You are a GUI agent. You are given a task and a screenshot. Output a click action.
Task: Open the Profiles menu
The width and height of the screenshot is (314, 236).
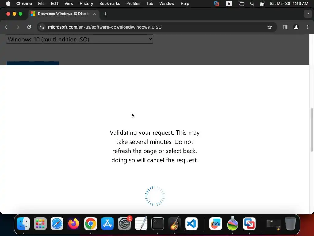click(x=133, y=4)
